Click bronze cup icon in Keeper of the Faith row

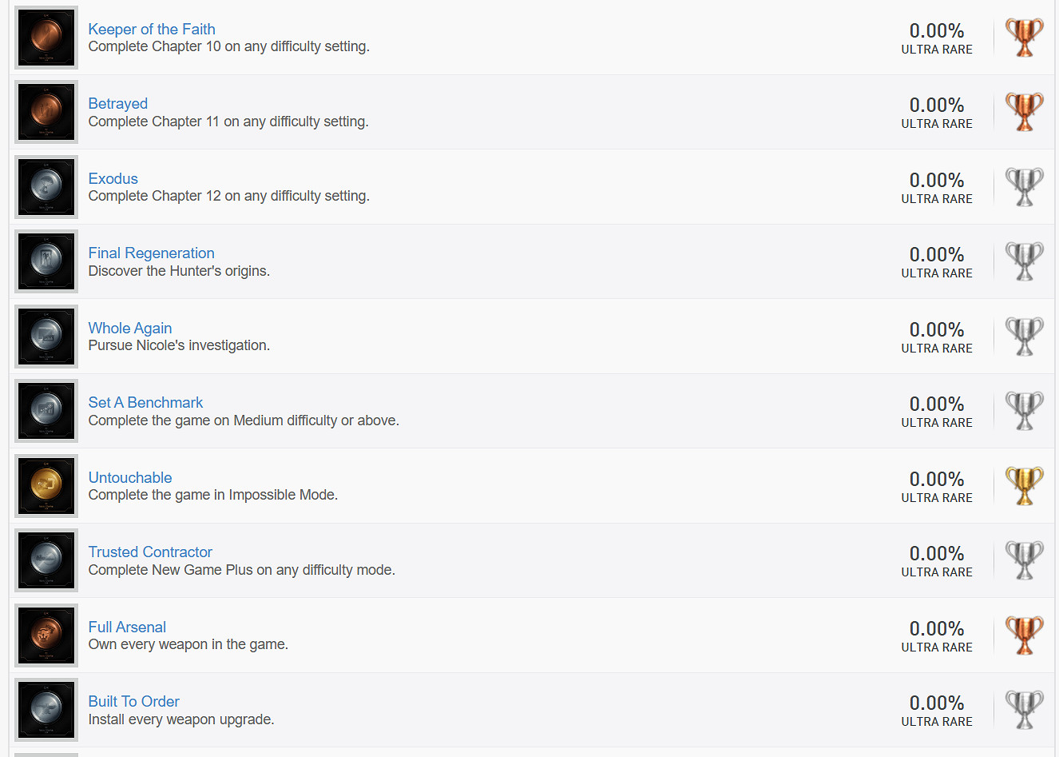1024,38
